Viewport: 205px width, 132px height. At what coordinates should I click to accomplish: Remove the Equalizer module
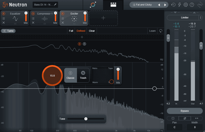(x=4, y=23)
